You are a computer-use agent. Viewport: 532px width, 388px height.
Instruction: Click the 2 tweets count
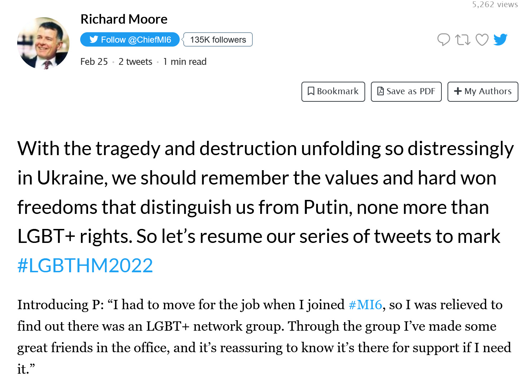tap(135, 62)
